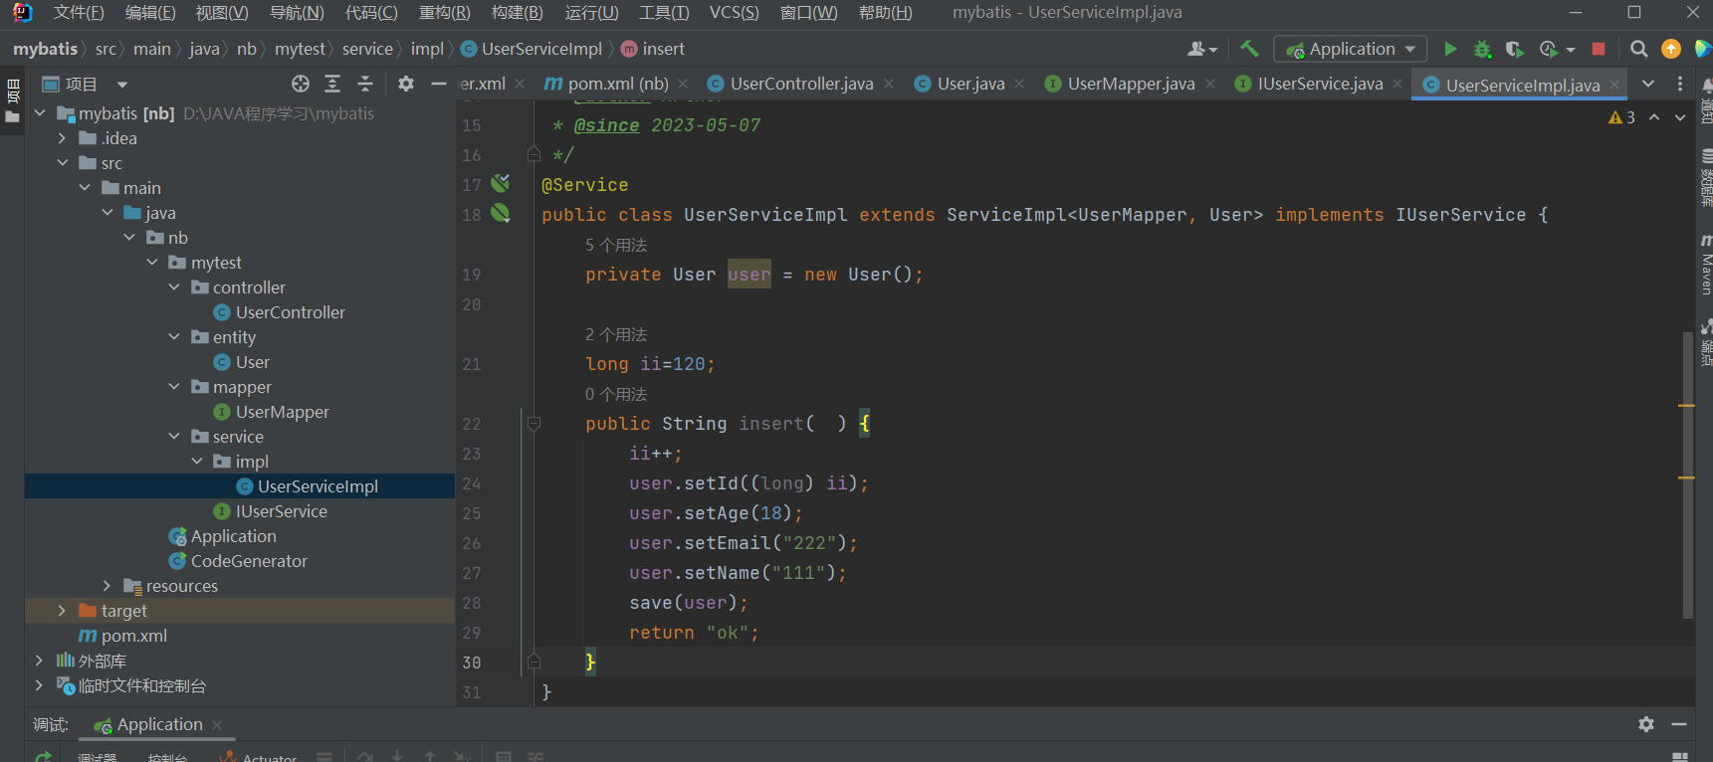Image resolution: width=1713 pixels, height=762 pixels.
Task: Collapse all nodes in project tree
Action: point(365,84)
